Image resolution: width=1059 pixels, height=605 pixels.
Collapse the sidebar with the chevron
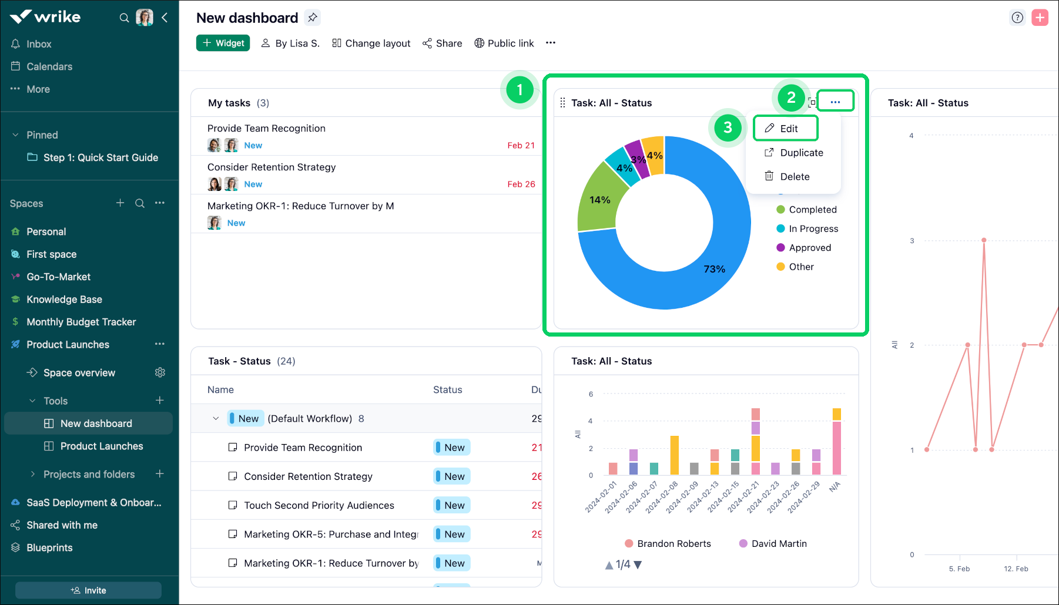point(165,18)
